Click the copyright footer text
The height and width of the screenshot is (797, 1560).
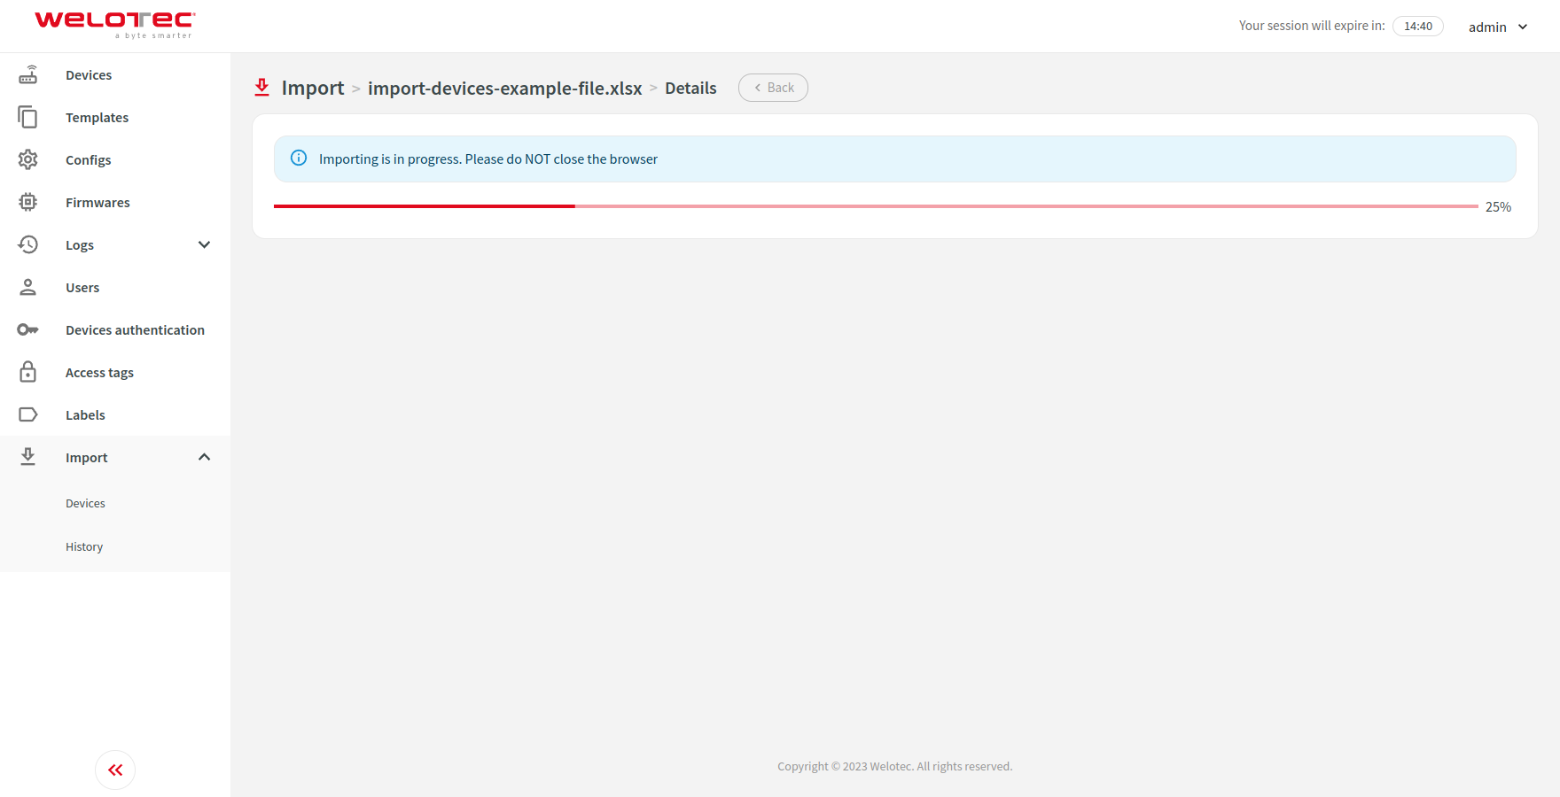895,767
